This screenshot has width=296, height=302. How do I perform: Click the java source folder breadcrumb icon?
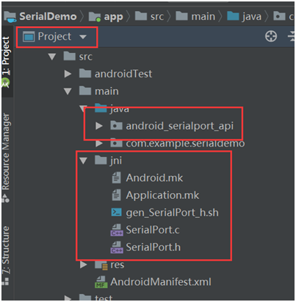[233, 16]
